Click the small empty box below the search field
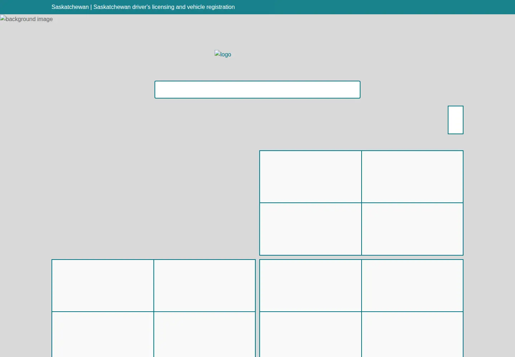Image resolution: width=515 pixels, height=357 pixels. 456,120
